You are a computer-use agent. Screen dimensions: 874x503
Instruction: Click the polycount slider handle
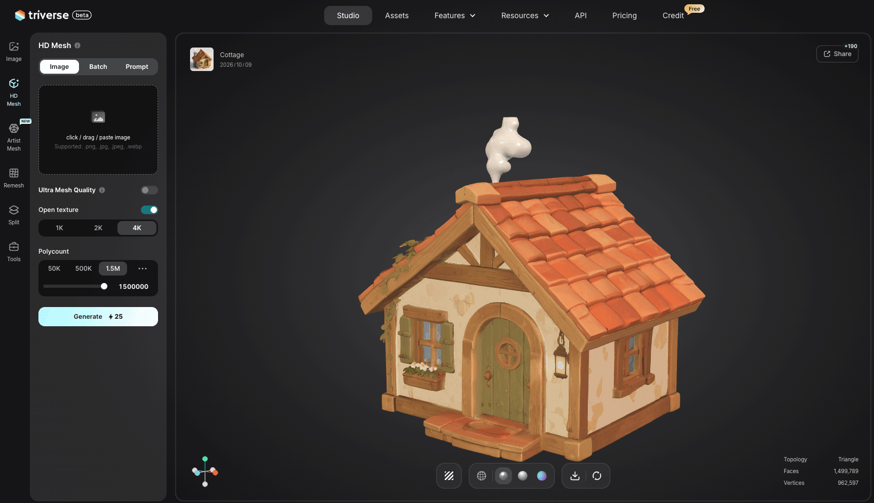point(104,286)
